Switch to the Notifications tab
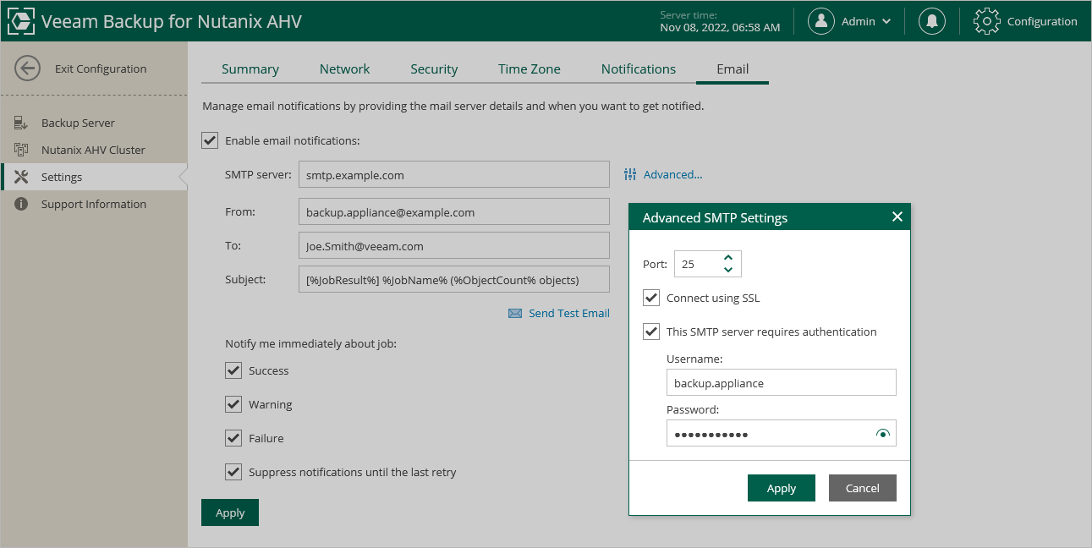Screen dimensions: 1092x548 tap(639, 69)
